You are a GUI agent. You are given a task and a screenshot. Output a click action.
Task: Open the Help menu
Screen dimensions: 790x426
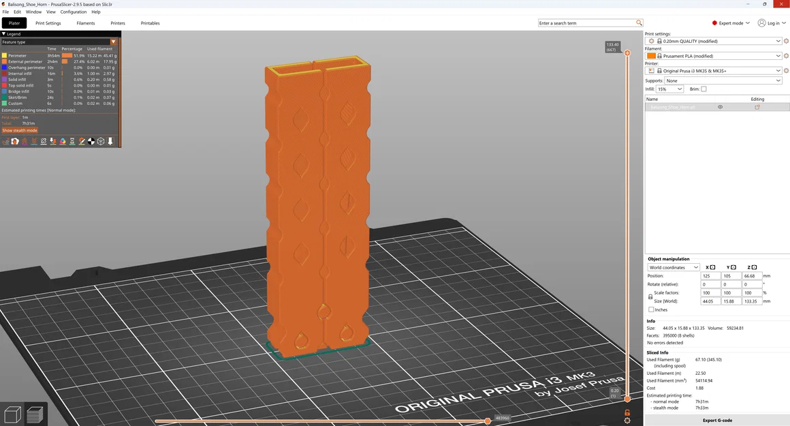[96, 12]
